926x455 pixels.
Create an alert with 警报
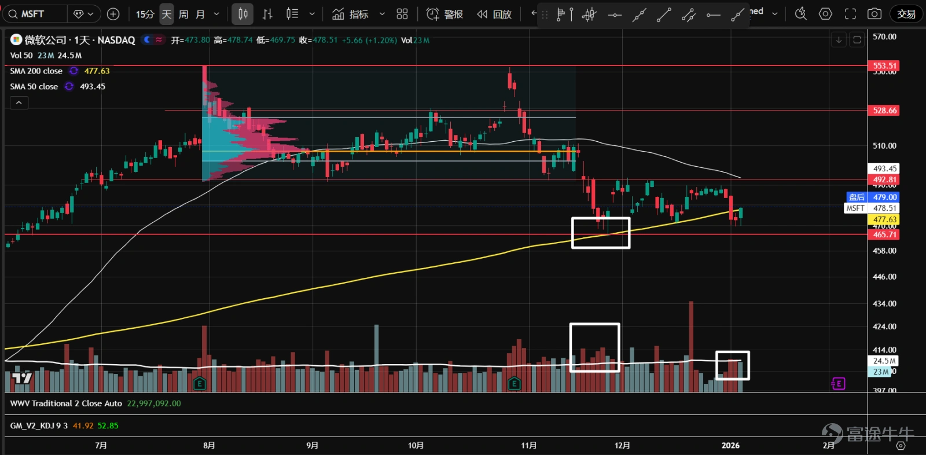click(444, 14)
